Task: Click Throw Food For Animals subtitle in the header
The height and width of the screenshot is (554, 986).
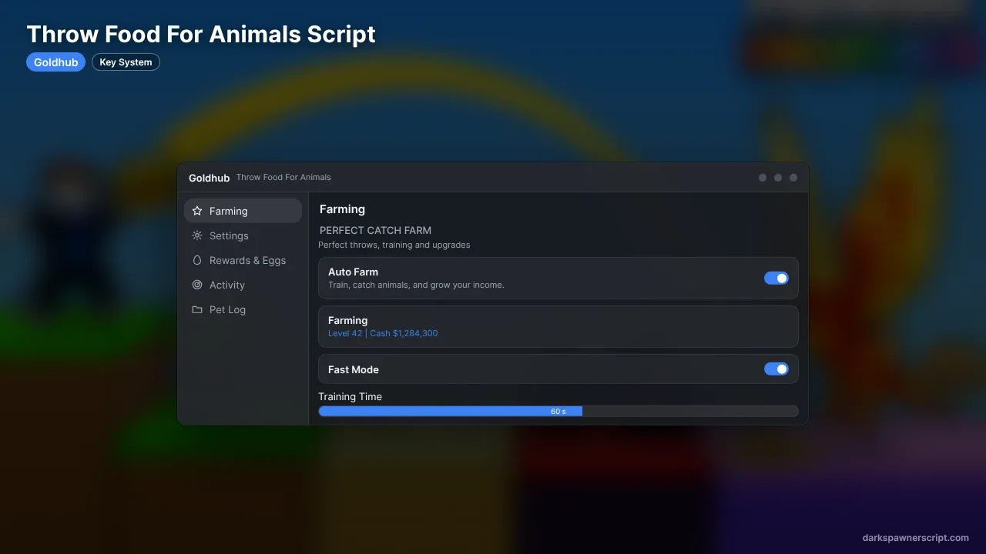Action: coord(283,177)
